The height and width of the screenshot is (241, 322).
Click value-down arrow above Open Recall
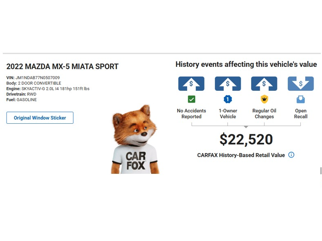(x=301, y=83)
